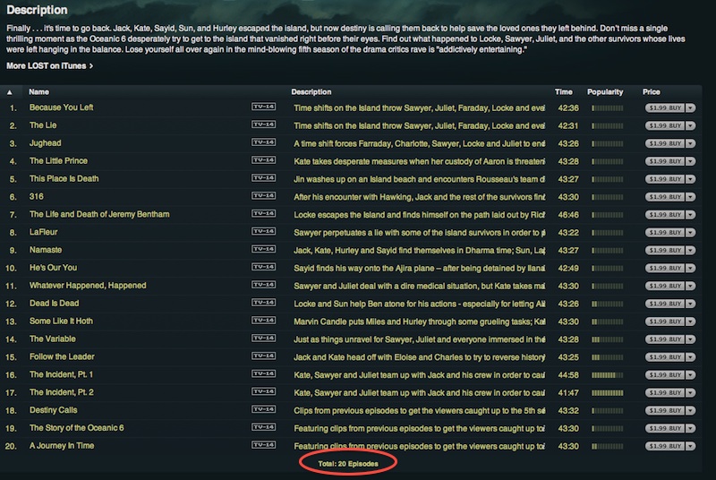This screenshot has height=480, width=716.
Task: Click TV-14 rating badge for Dead Is Dead
Action: point(263,303)
